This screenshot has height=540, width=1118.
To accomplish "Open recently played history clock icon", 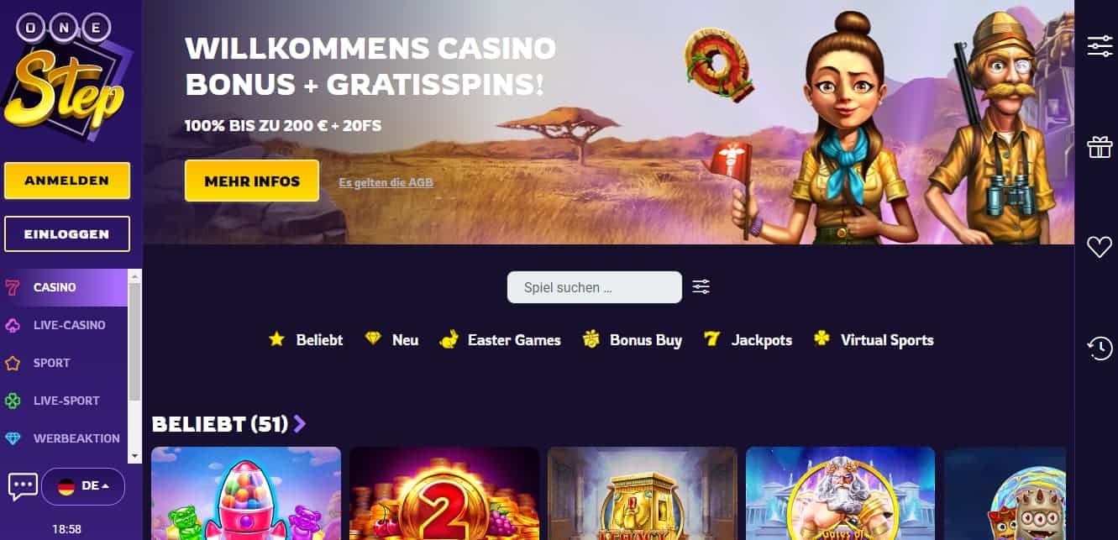I will pos(1100,348).
